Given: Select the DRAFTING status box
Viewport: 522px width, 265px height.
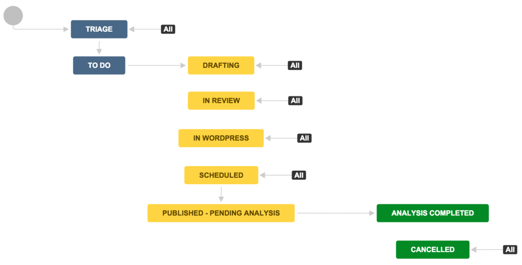Looking at the screenshot, I should tap(221, 65).
